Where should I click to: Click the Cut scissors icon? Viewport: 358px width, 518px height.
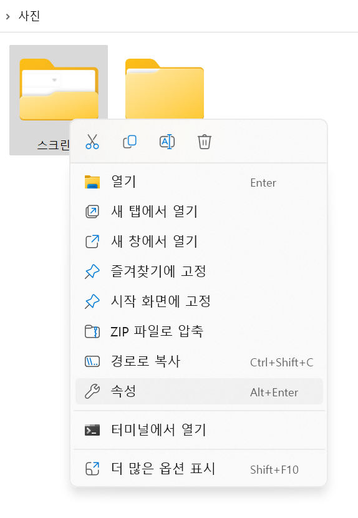tap(92, 142)
